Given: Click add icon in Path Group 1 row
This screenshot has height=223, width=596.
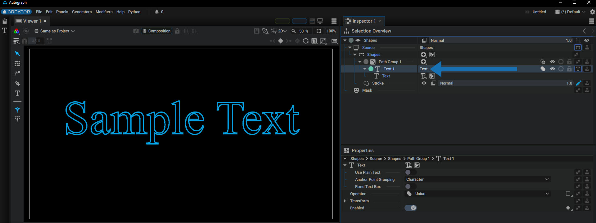Looking at the screenshot, I should (424, 62).
